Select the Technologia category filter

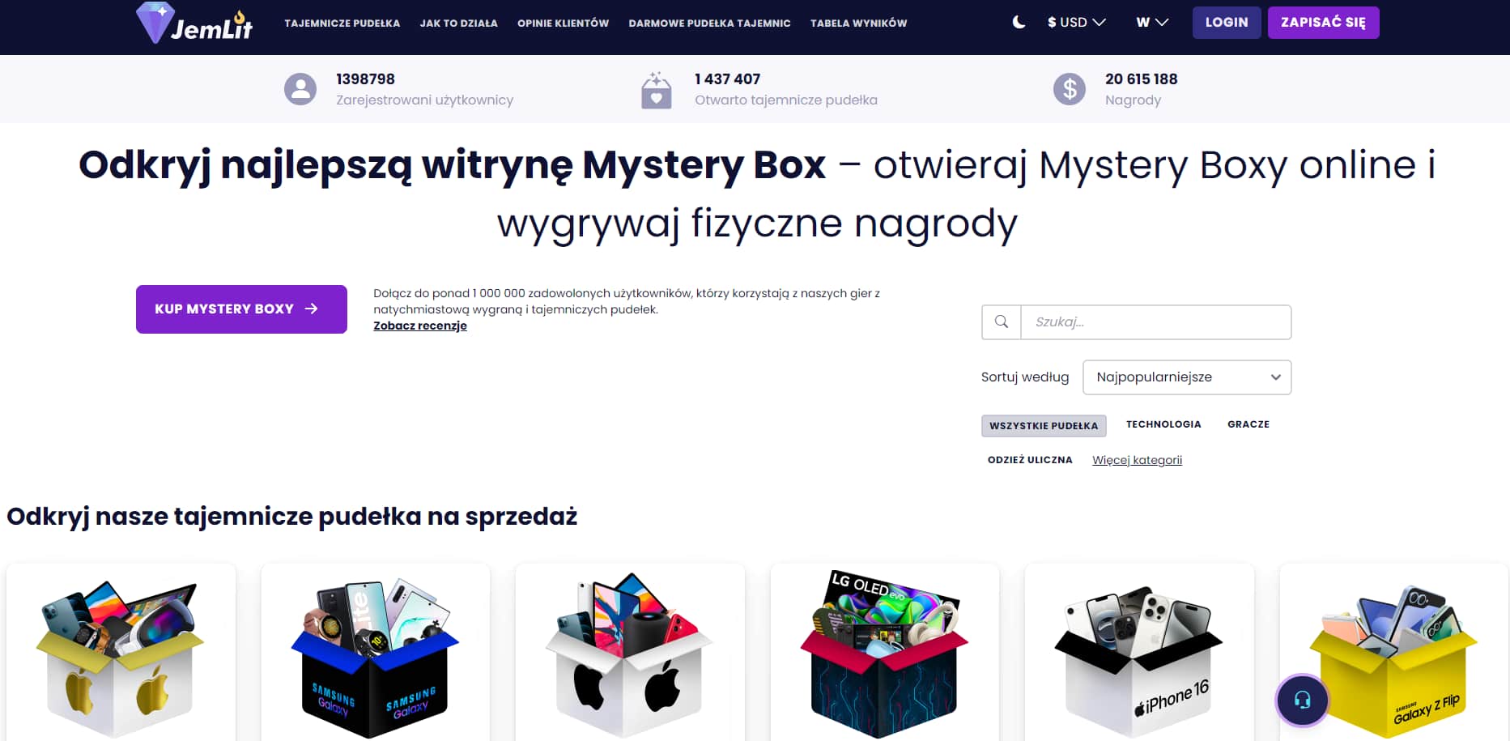(x=1163, y=424)
